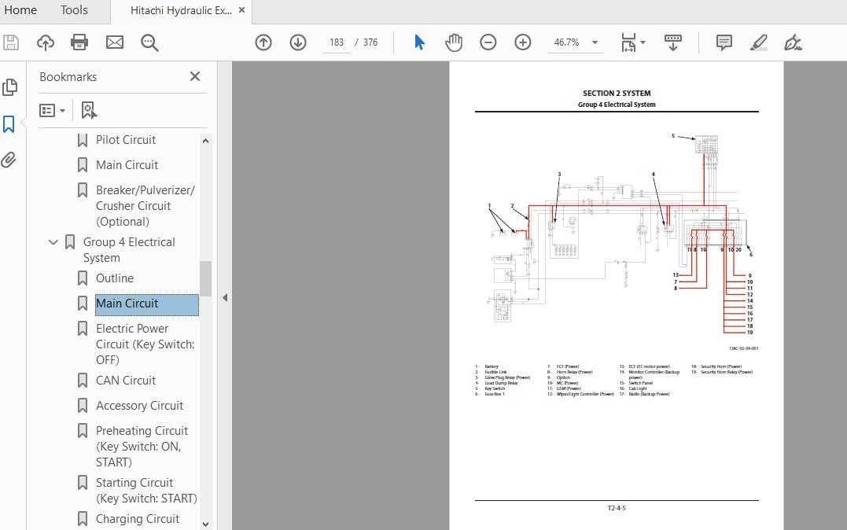Open bookmark options dropdown menu
The width and height of the screenshot is (847, 530).
coord(53,111)
